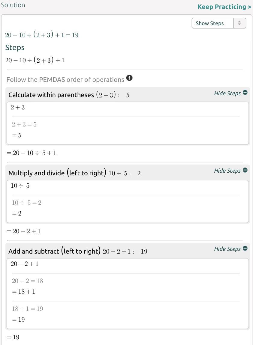Hide steps for 20 − 2 + 1 calculation
The image size is (253, 345).
[227, 249]
